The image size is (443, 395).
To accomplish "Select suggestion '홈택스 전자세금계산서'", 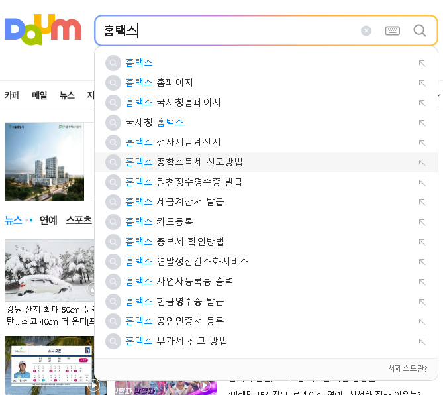I will click(266, 142).
